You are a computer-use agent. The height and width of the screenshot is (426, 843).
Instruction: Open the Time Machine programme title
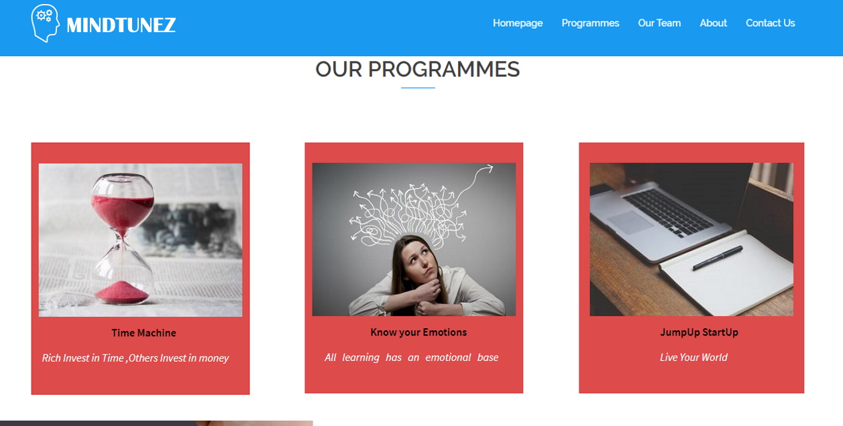[144, 333]
